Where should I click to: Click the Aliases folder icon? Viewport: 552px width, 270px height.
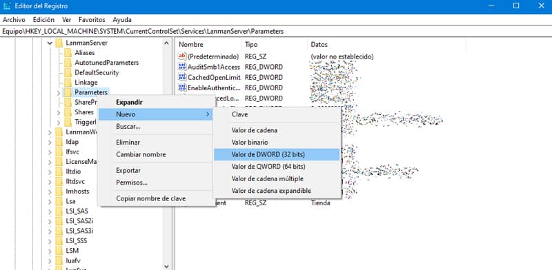pyautogui.click(x=68, y=53)
